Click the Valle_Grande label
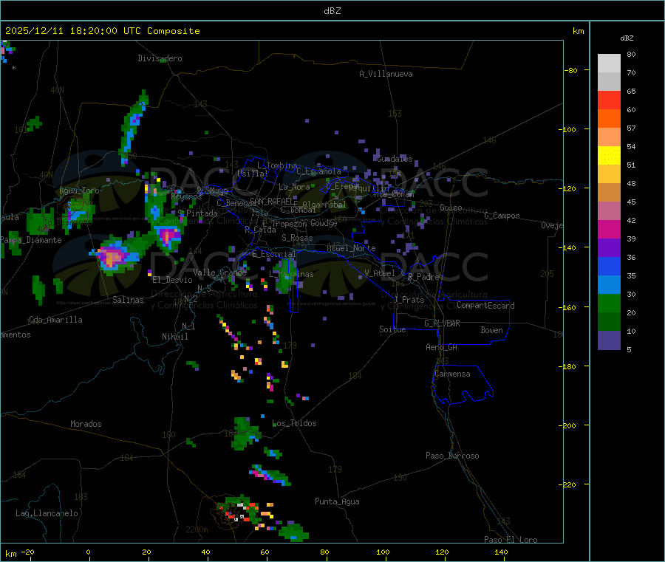Screen dimensions: 665x562 [x=219, y=273]
